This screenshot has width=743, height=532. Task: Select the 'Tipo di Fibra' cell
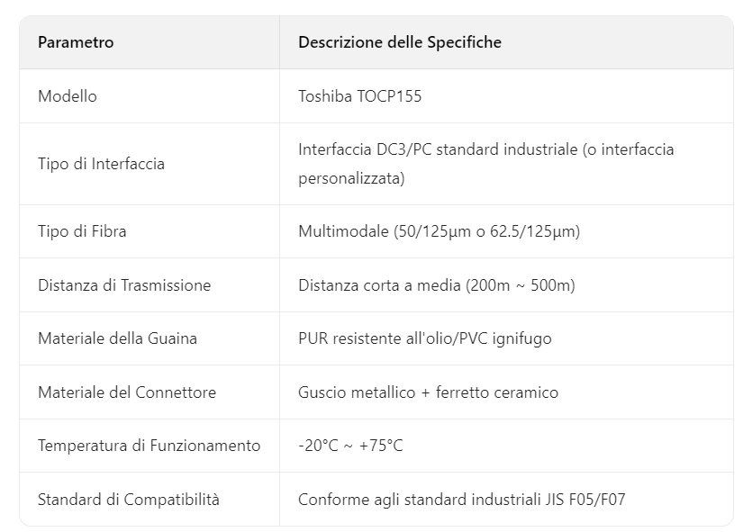[x=82, y=231]
